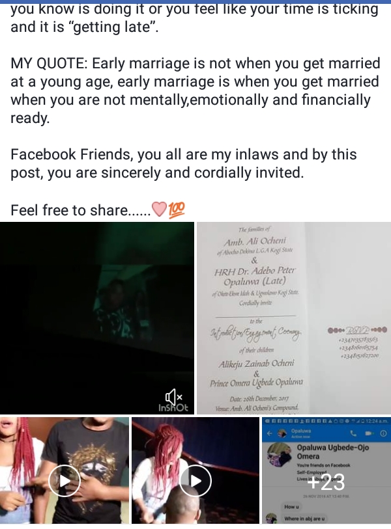Tap the video call icon in chat header
Screen dimensions: 391x529
369,433
